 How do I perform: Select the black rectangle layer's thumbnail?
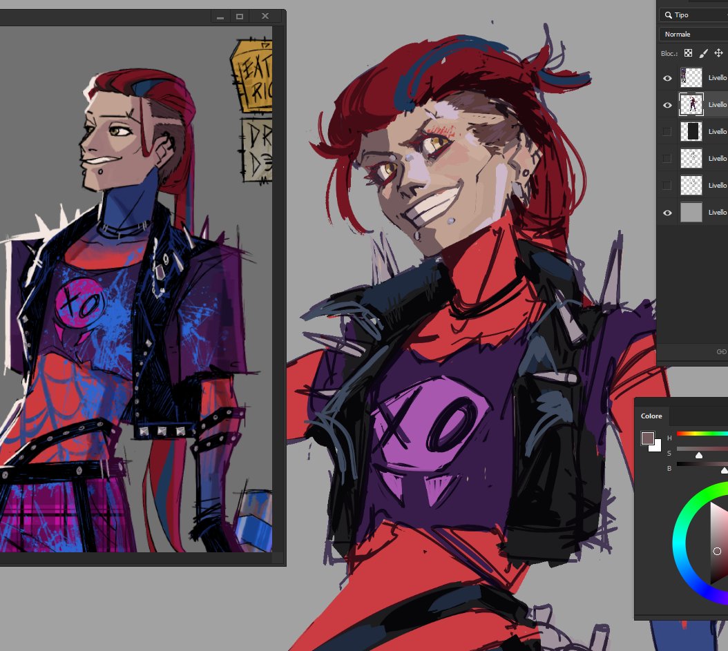coord(691,131)
